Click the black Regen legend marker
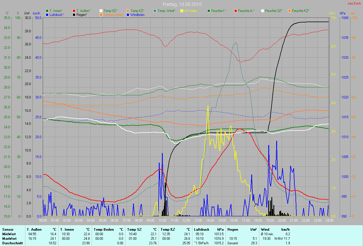The image size is (363, 246). point(74,14)
